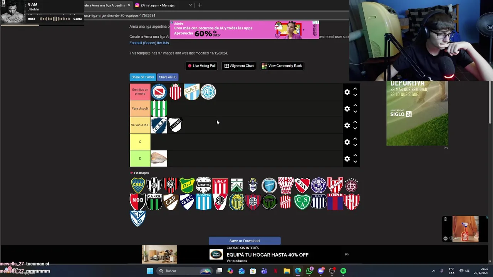Close the tier list browser tab
The image size is (493, 277).
pyautogui.click(x=129, y=5)
